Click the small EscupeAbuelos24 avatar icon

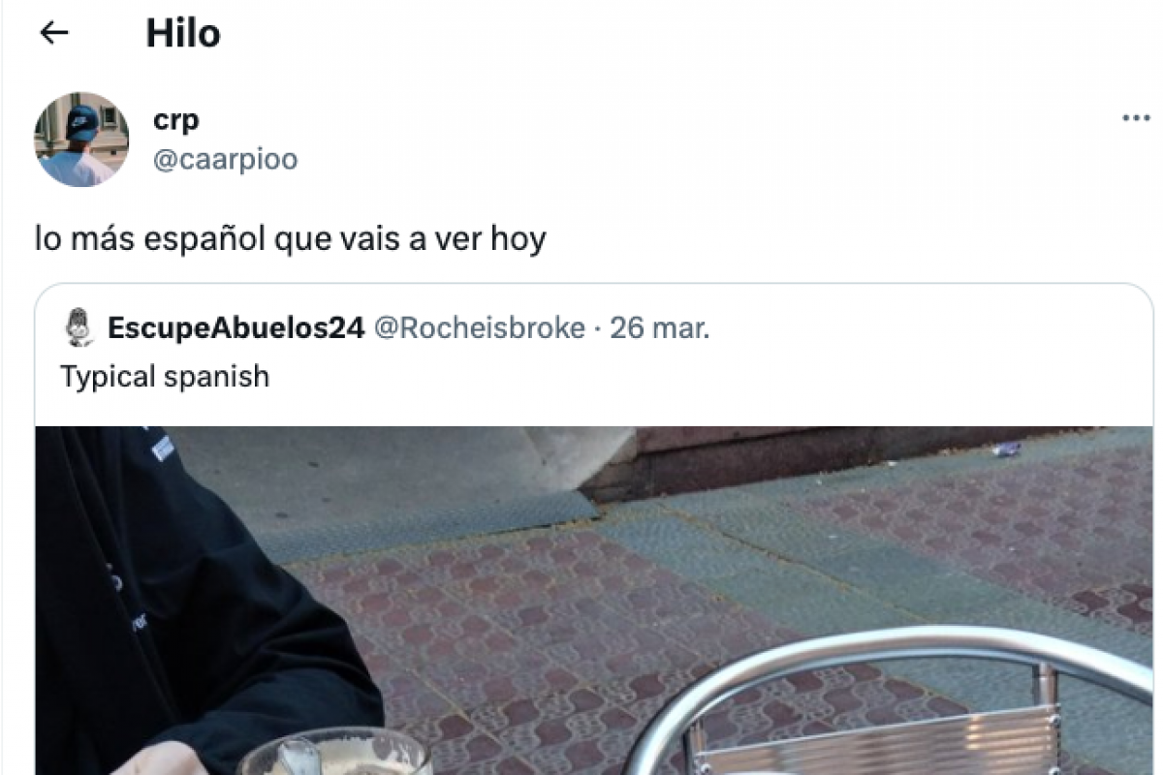79,327
